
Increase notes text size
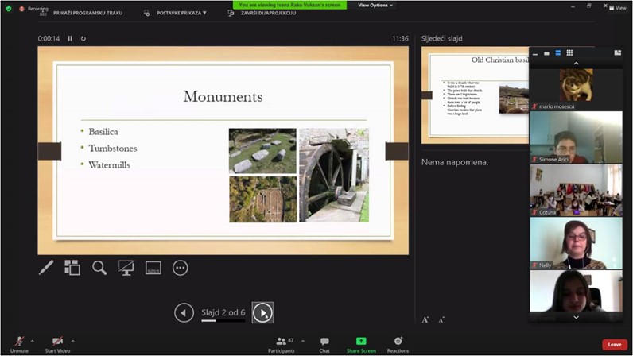(x=425, y=319)
